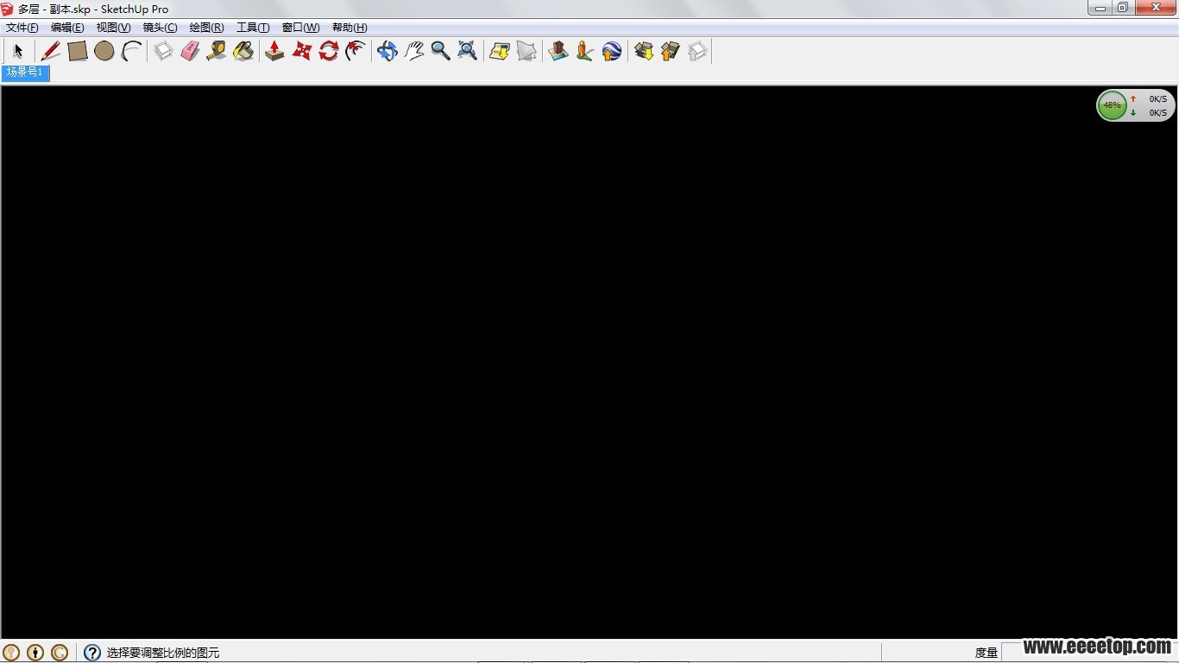1179x663 pixels.
Task: Click the Share Model upload icon
Action: click(x=671, y=51)
